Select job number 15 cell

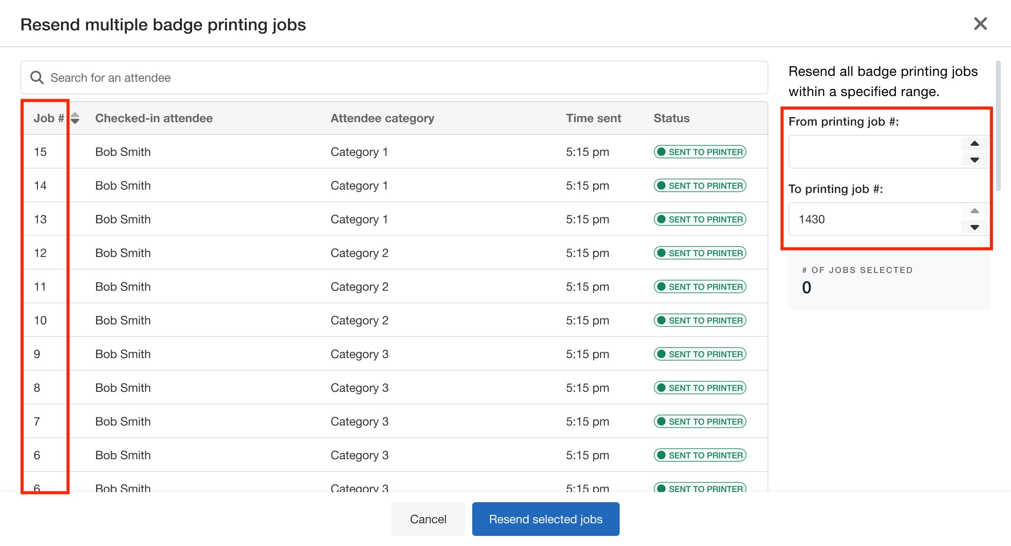tap(40, 152)
